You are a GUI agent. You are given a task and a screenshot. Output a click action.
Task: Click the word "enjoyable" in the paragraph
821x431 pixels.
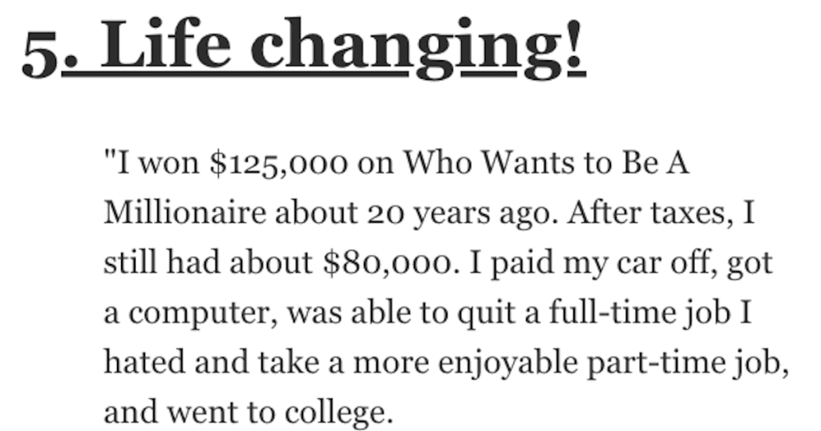point(508,364)
